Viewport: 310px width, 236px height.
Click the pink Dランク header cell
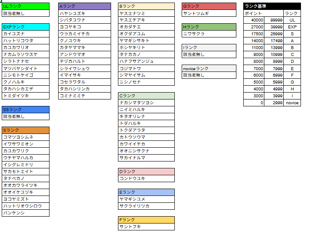pos(146,171)
